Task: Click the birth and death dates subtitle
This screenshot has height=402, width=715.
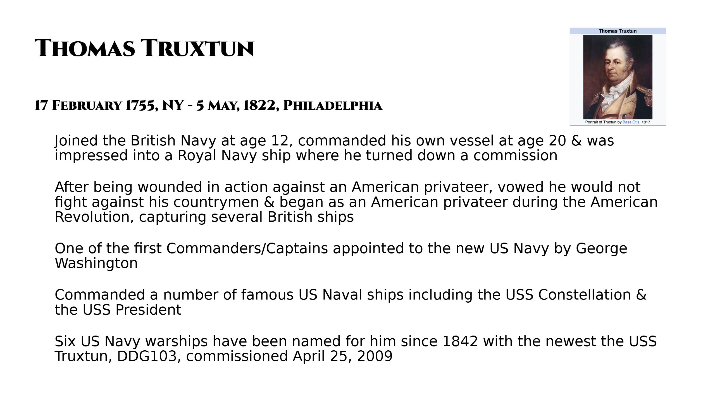Action: coord(208,106)
